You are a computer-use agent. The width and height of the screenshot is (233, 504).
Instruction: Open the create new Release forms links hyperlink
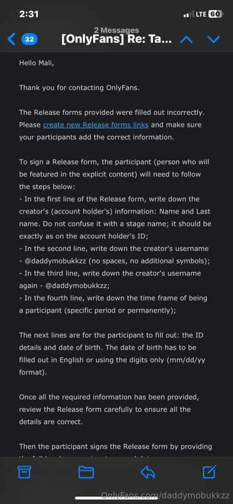coord(96,125)
